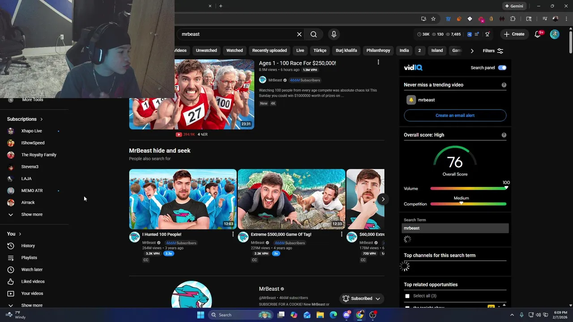Open Microsoft Edge from the taskbar
This screenshot has height=322, width=573.
click(x=333, y=315)
